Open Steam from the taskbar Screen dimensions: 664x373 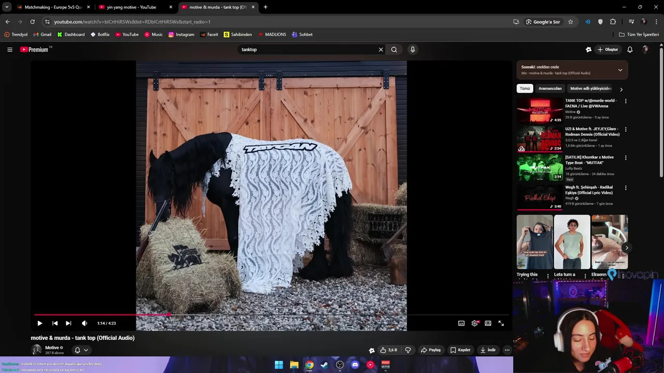pos(324,365)
